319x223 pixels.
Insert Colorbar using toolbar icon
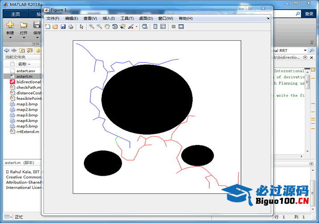[155, 27]
